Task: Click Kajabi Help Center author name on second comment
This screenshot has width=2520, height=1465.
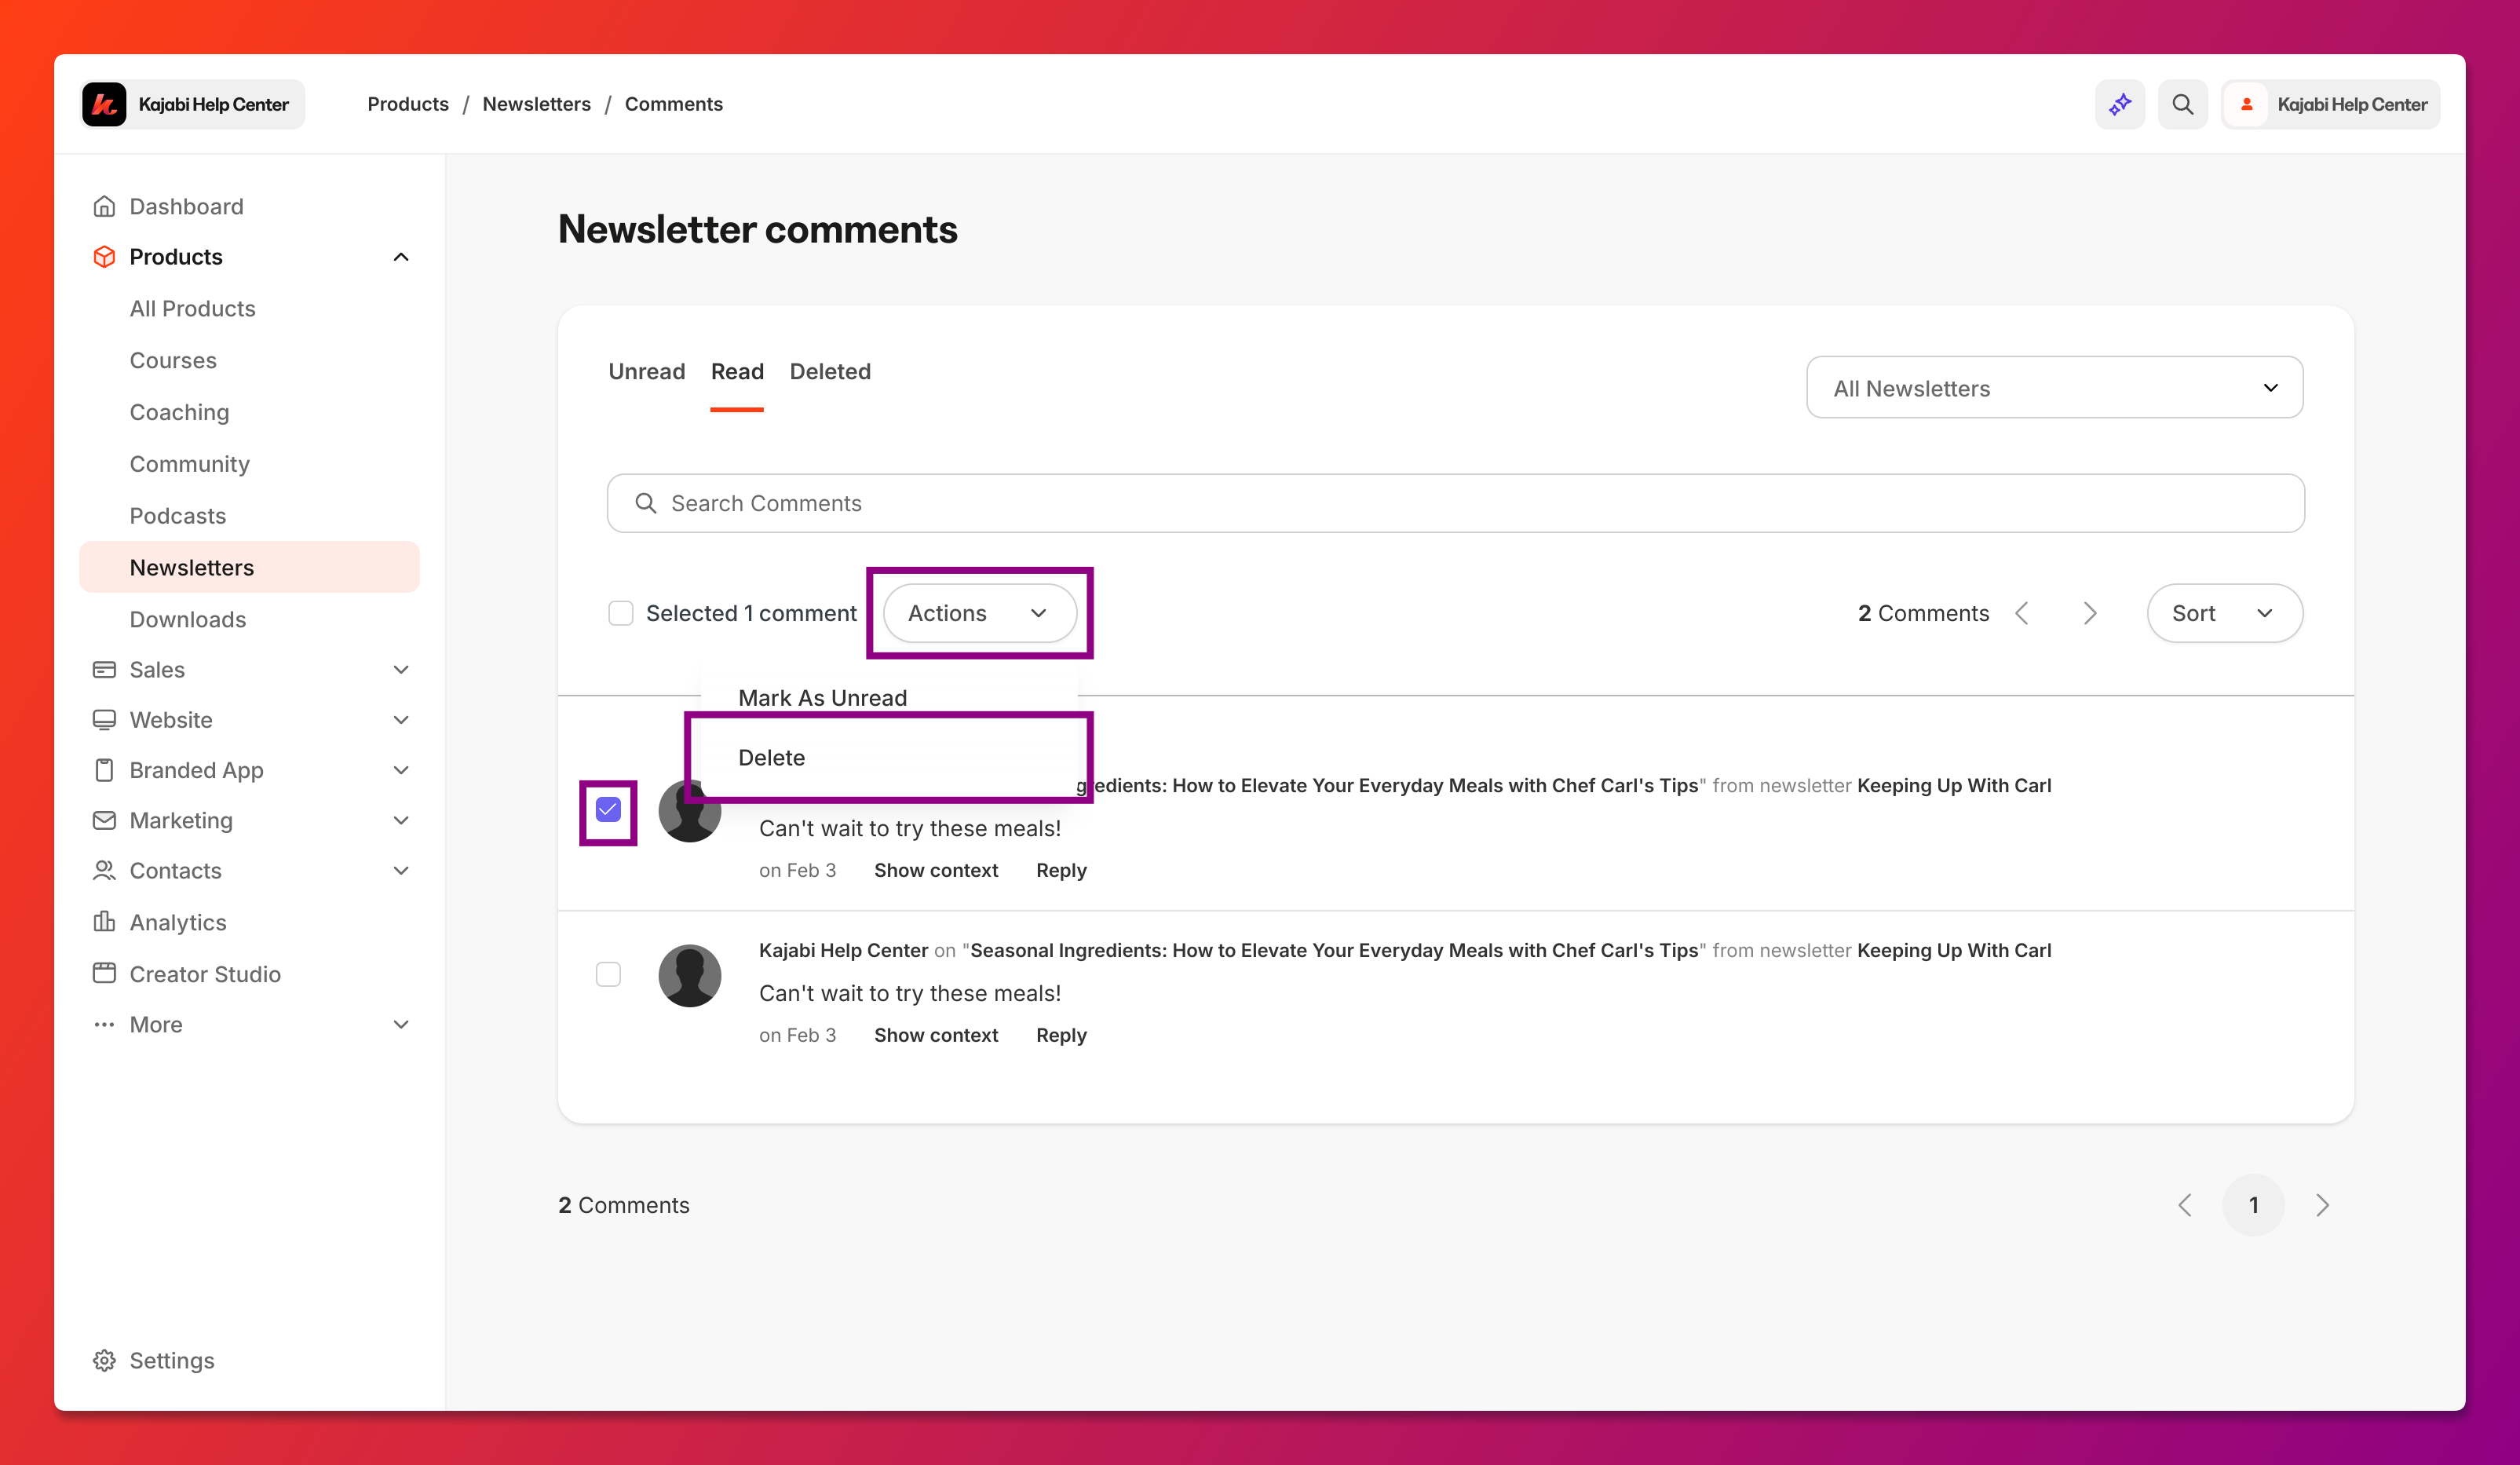Action: click(x=843, y=951)
